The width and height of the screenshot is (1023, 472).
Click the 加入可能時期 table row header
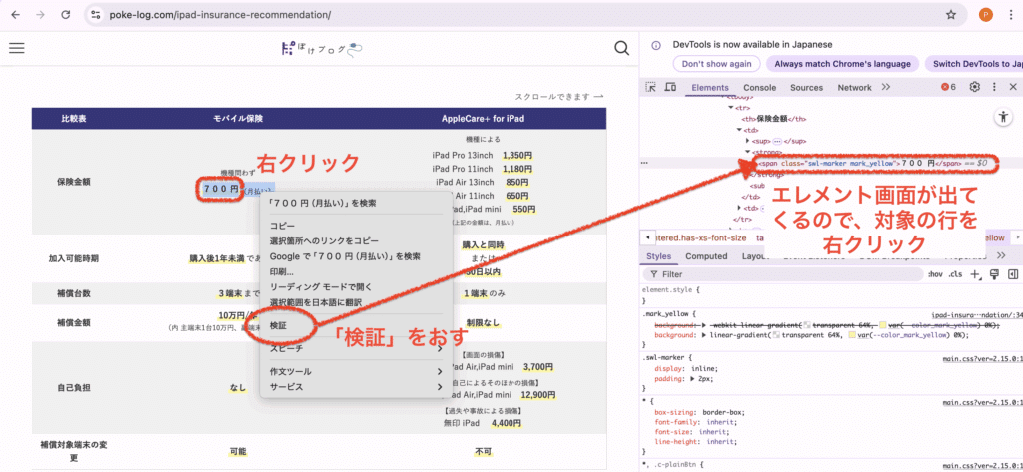click(74, 258)
